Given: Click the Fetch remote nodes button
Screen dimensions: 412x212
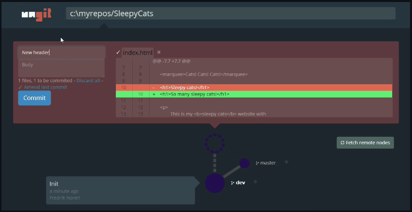Looking at the screenshot, I should (365, 143).
